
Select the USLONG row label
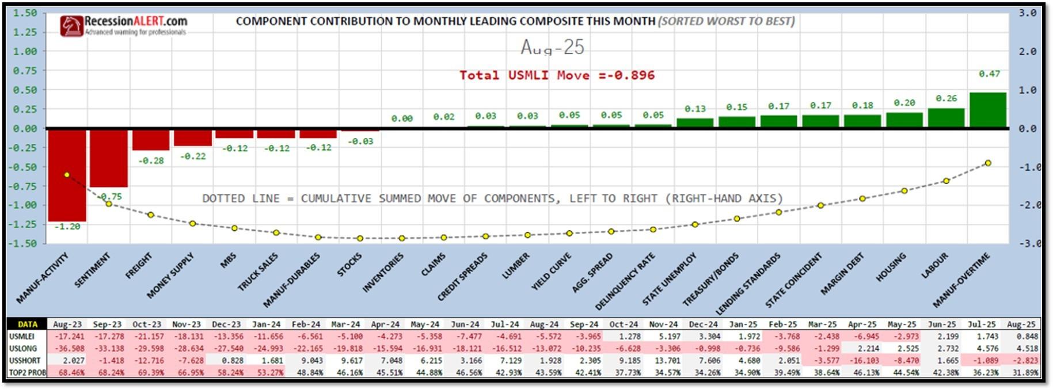pos(23,349)
